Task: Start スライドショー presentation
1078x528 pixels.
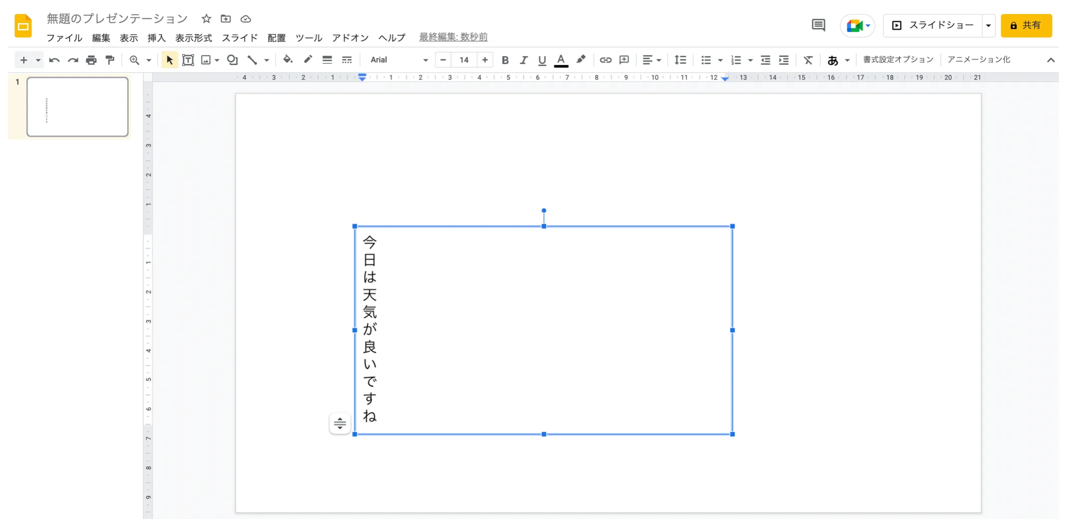Action: (933, 26)
